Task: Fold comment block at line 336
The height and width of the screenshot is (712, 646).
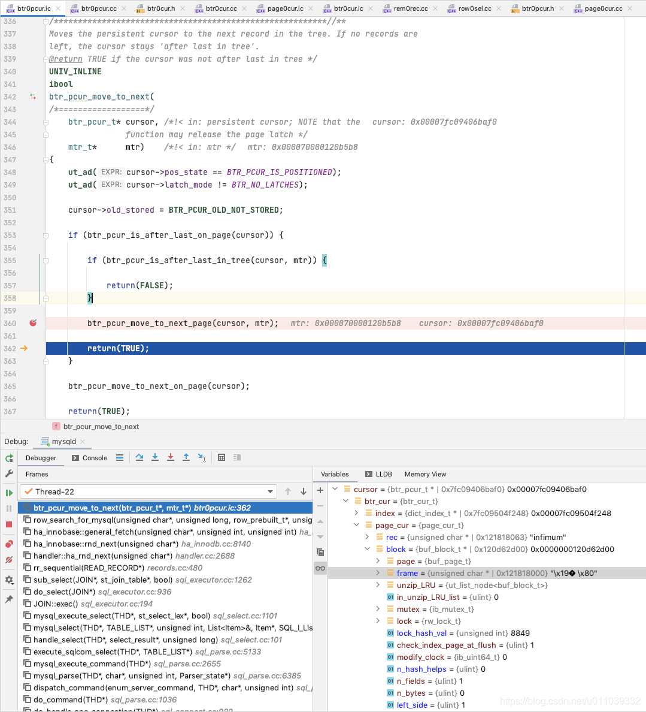Action: pyautogui.click(x=46, y=22)
